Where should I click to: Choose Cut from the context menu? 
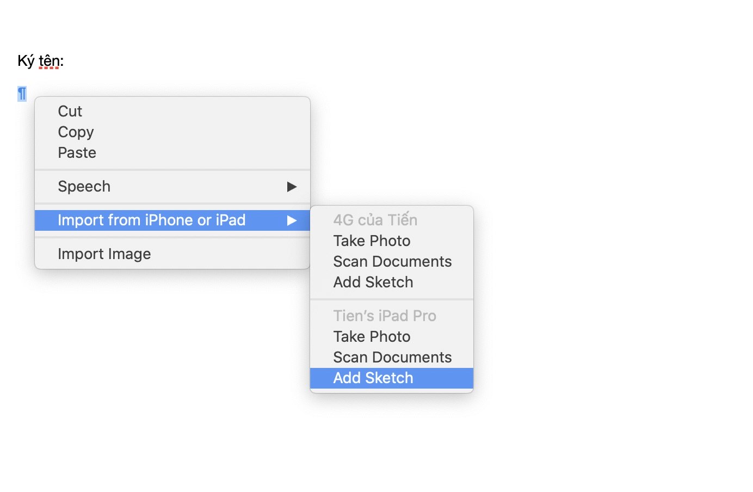tap(172, 111)
